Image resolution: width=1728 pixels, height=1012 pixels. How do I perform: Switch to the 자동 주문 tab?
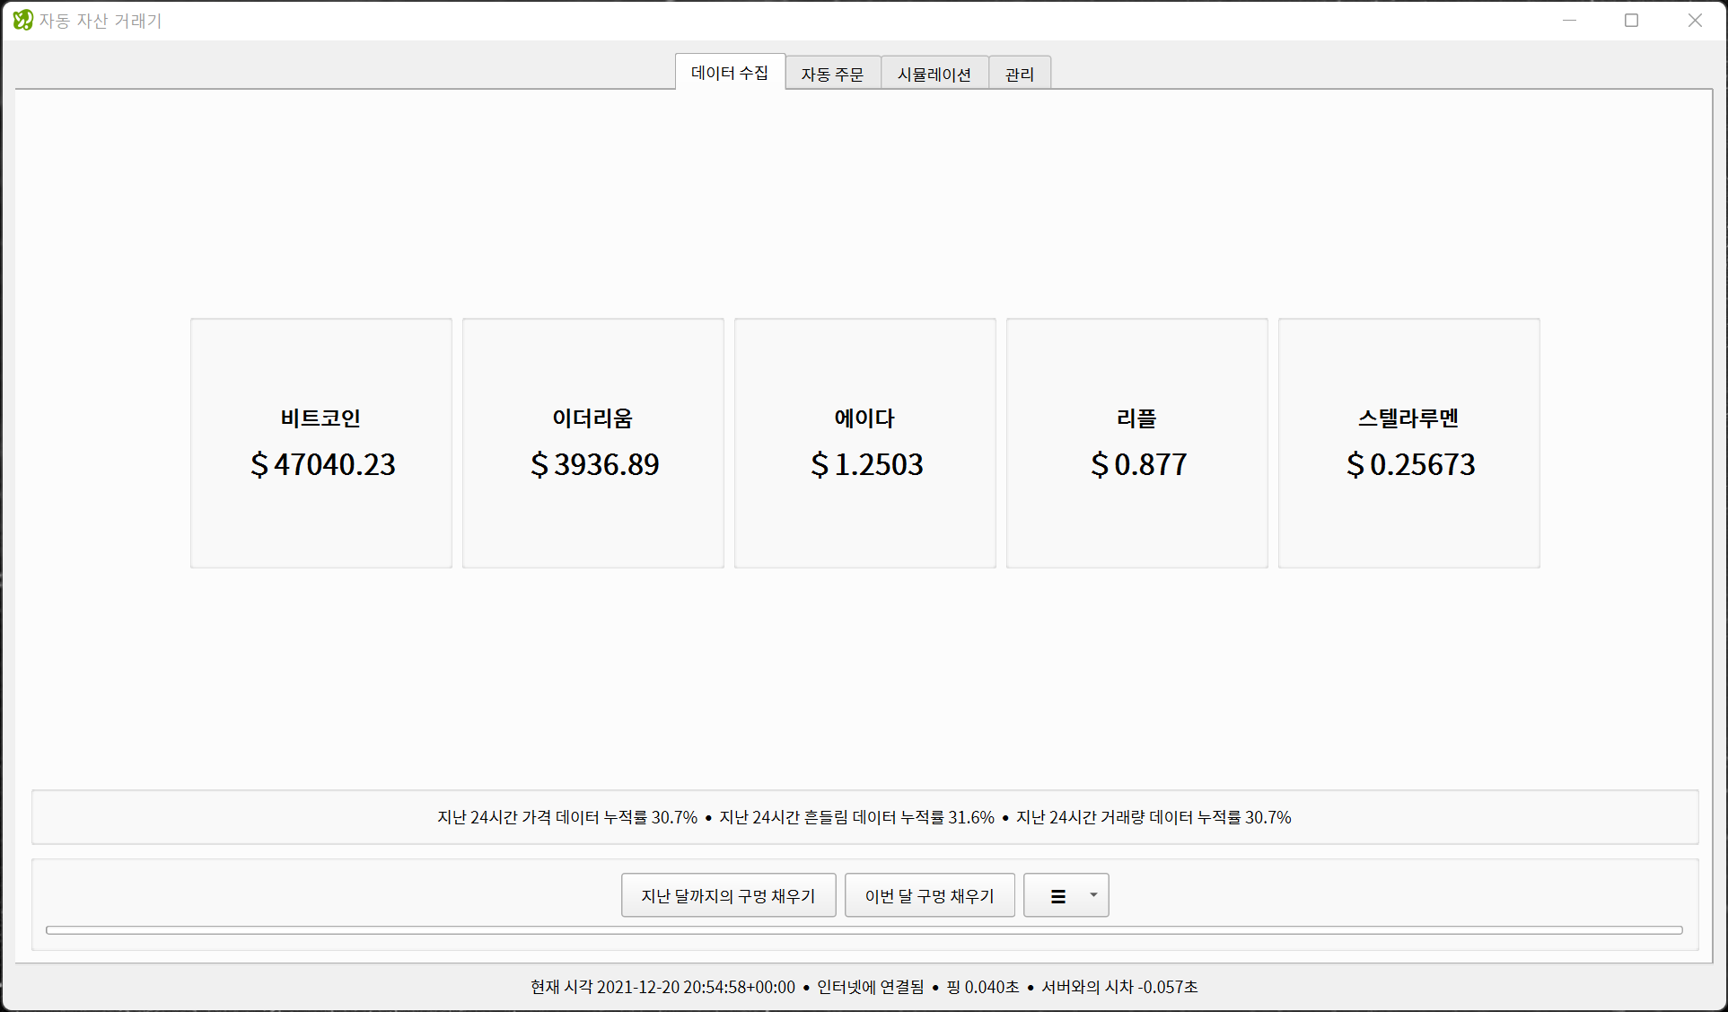click(x=832, y=74)
